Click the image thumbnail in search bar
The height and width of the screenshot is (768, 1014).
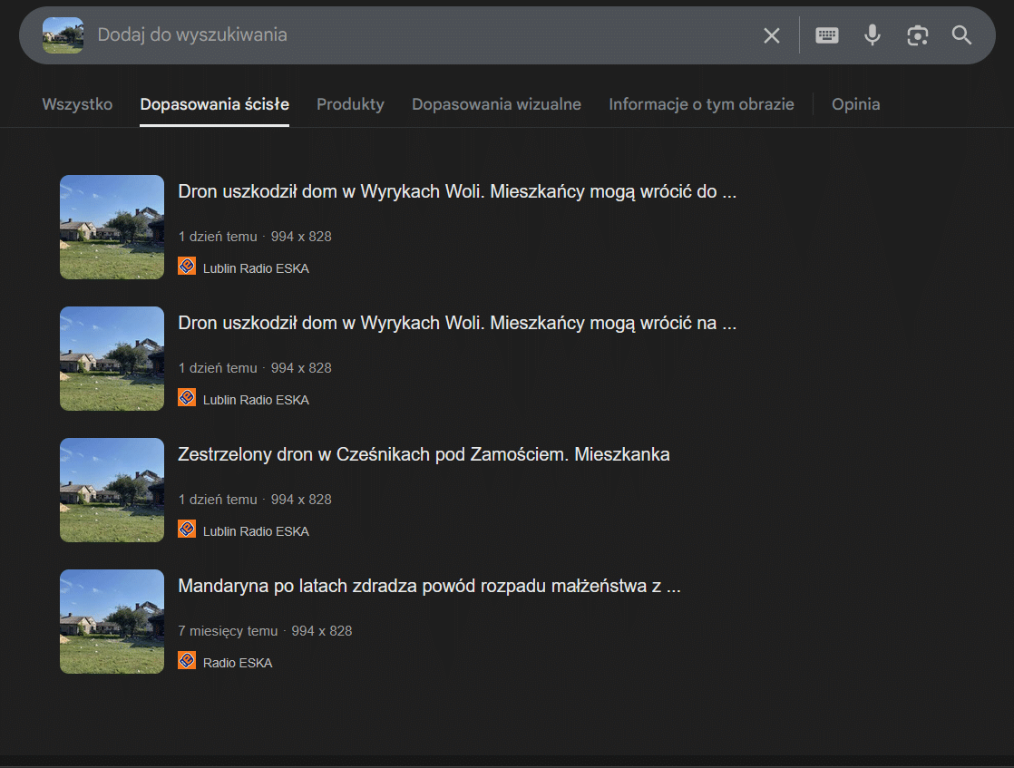click(x=63, y=35)
